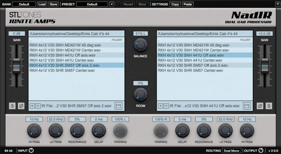
Task: Select 441U Off axis.wav in left list
Action: point(76,55)
